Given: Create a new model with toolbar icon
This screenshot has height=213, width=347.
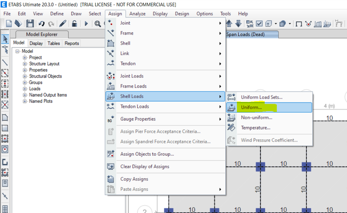Looking at the screenshot, I should coord(9,23).
